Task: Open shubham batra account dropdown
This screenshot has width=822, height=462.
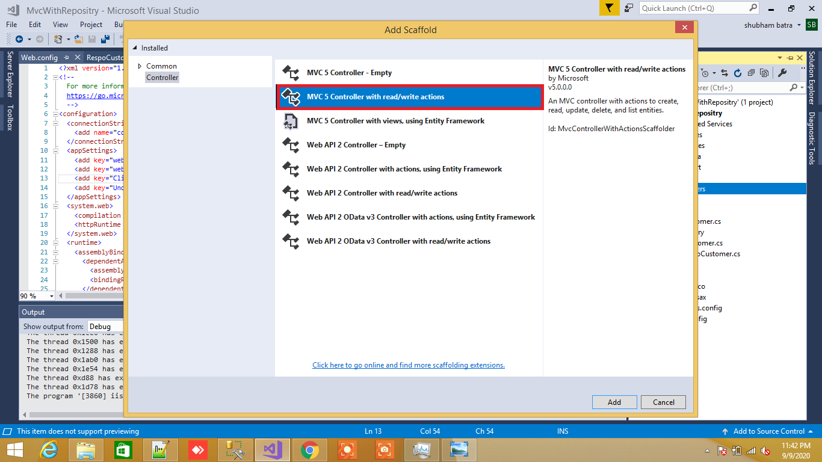Action: tap(799, 25)
